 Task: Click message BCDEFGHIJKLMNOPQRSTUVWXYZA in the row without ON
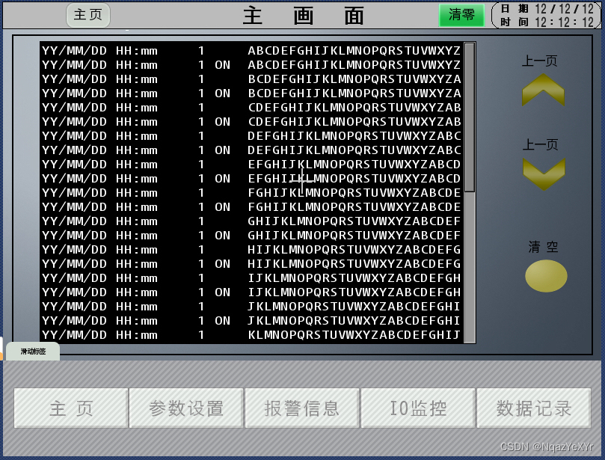point(354,79)
